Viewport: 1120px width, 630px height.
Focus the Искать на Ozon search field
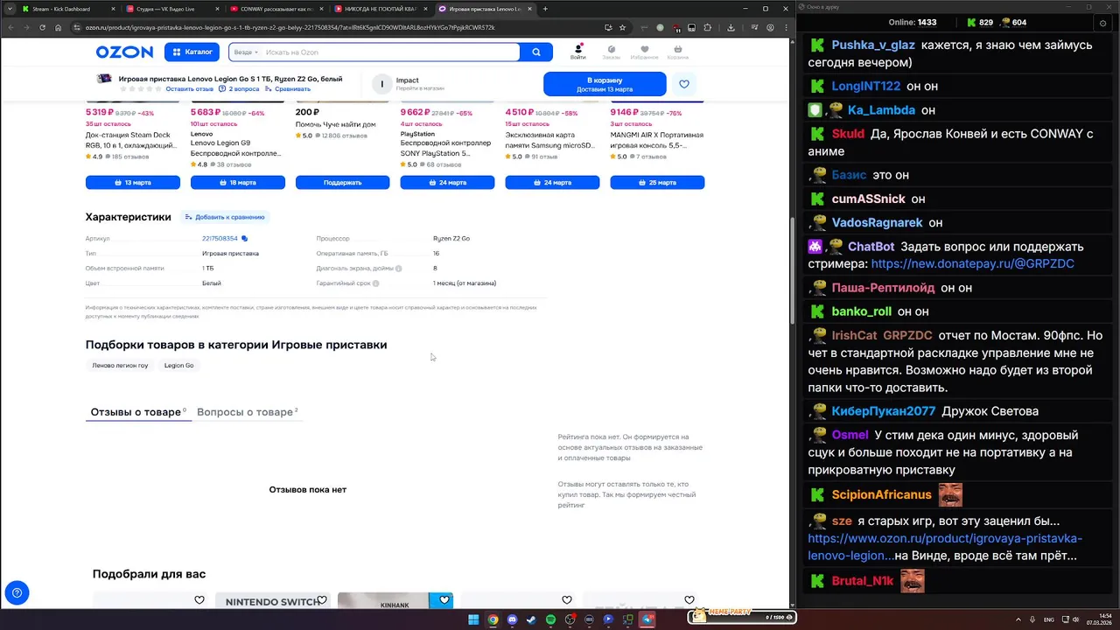[389, 52]
